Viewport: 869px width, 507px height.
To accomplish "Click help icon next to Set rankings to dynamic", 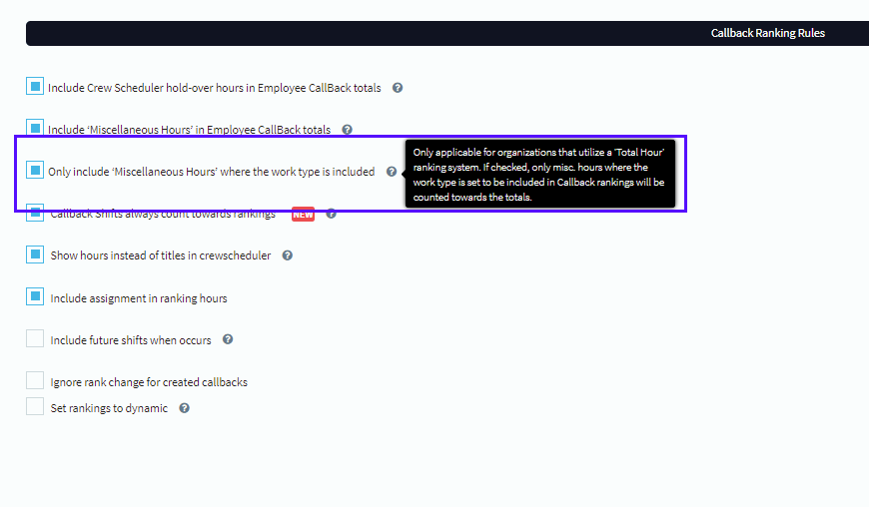I will (185, 408).
